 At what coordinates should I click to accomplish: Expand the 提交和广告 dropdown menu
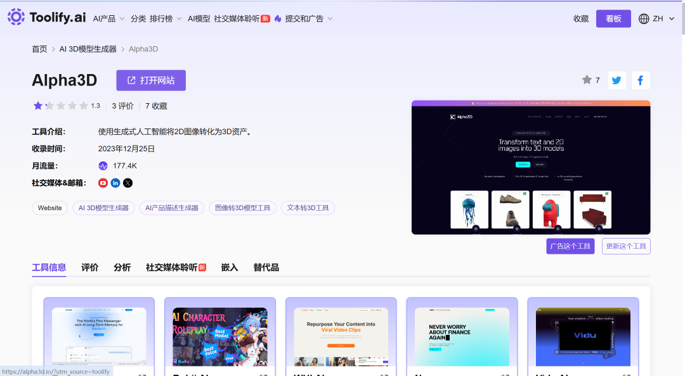[x=309, y=19]
